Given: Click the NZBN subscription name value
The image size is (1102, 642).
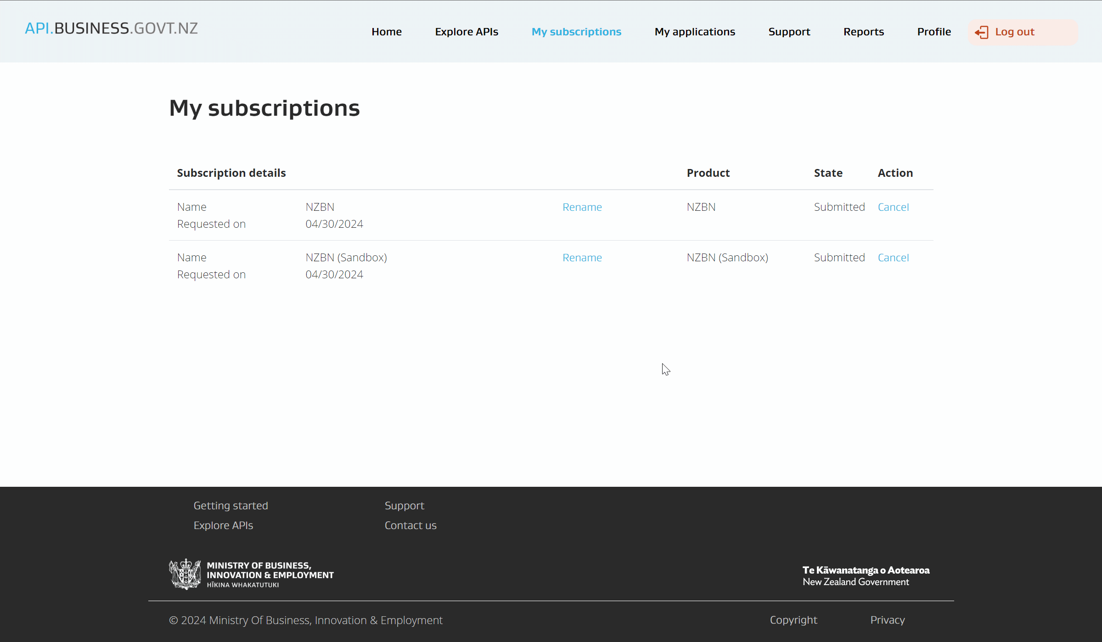Looking at the screenshot, I should pos(320,207).
